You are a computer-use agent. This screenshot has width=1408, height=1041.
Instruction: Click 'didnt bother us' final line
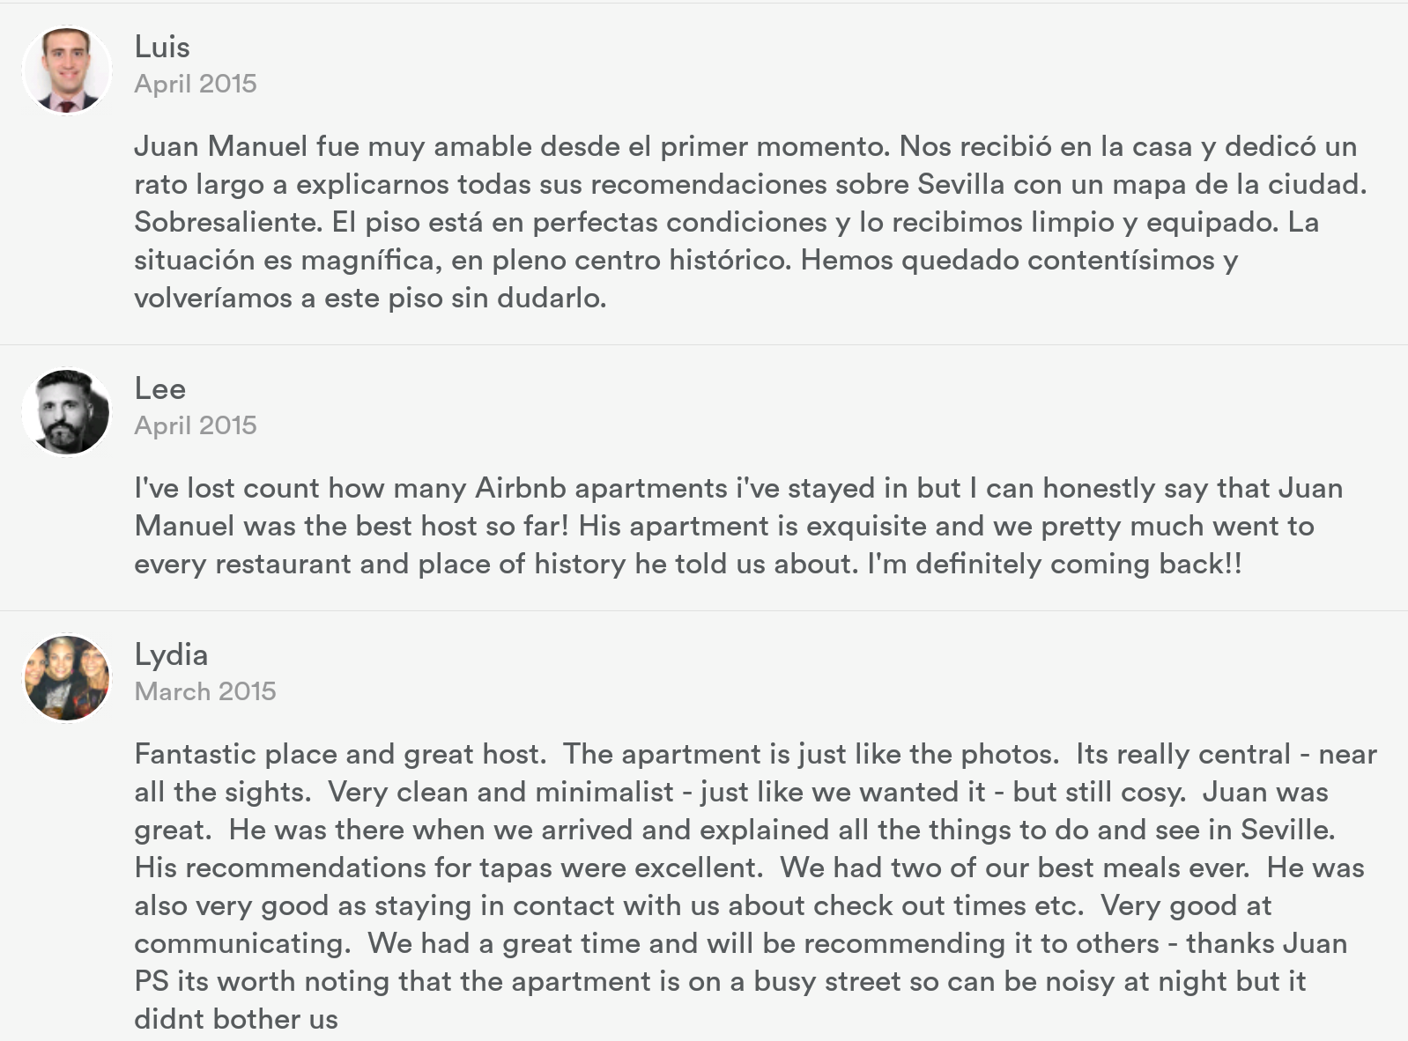click(235, 1019)
